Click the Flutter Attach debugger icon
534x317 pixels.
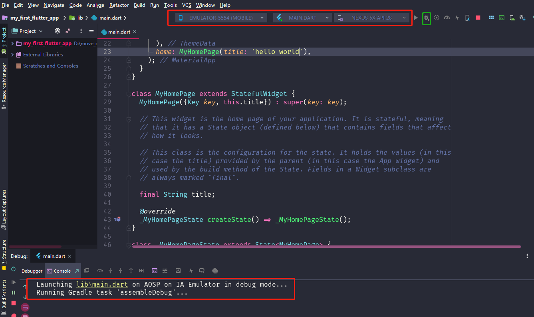[x=467, y=18]
